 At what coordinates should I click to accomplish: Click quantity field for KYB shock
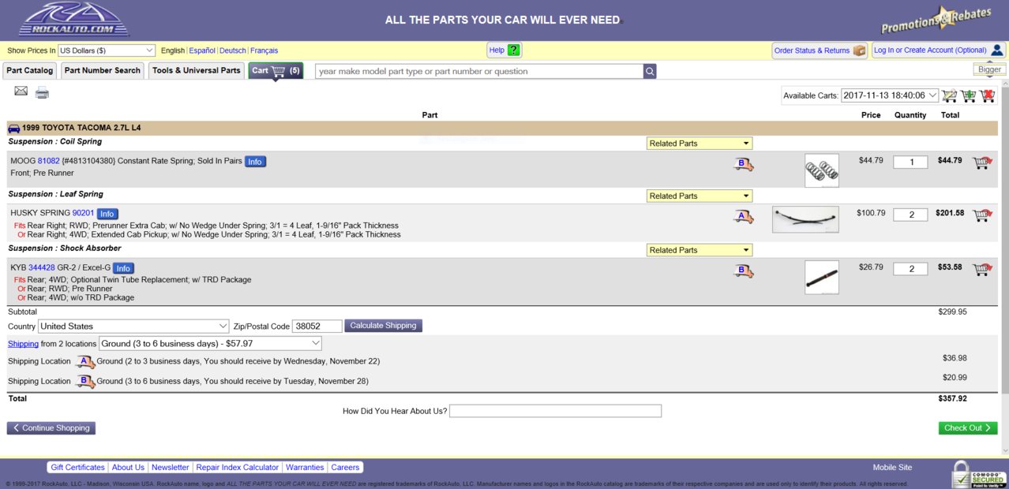coord(910,269)
